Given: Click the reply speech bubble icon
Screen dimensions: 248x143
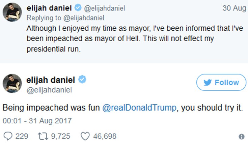Looking at the screenshot, I should (x=8, y=136).
